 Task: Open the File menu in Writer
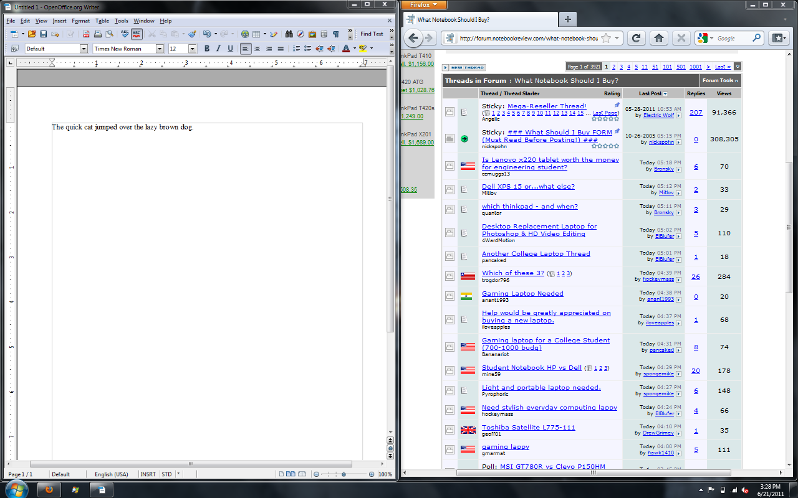11,21
